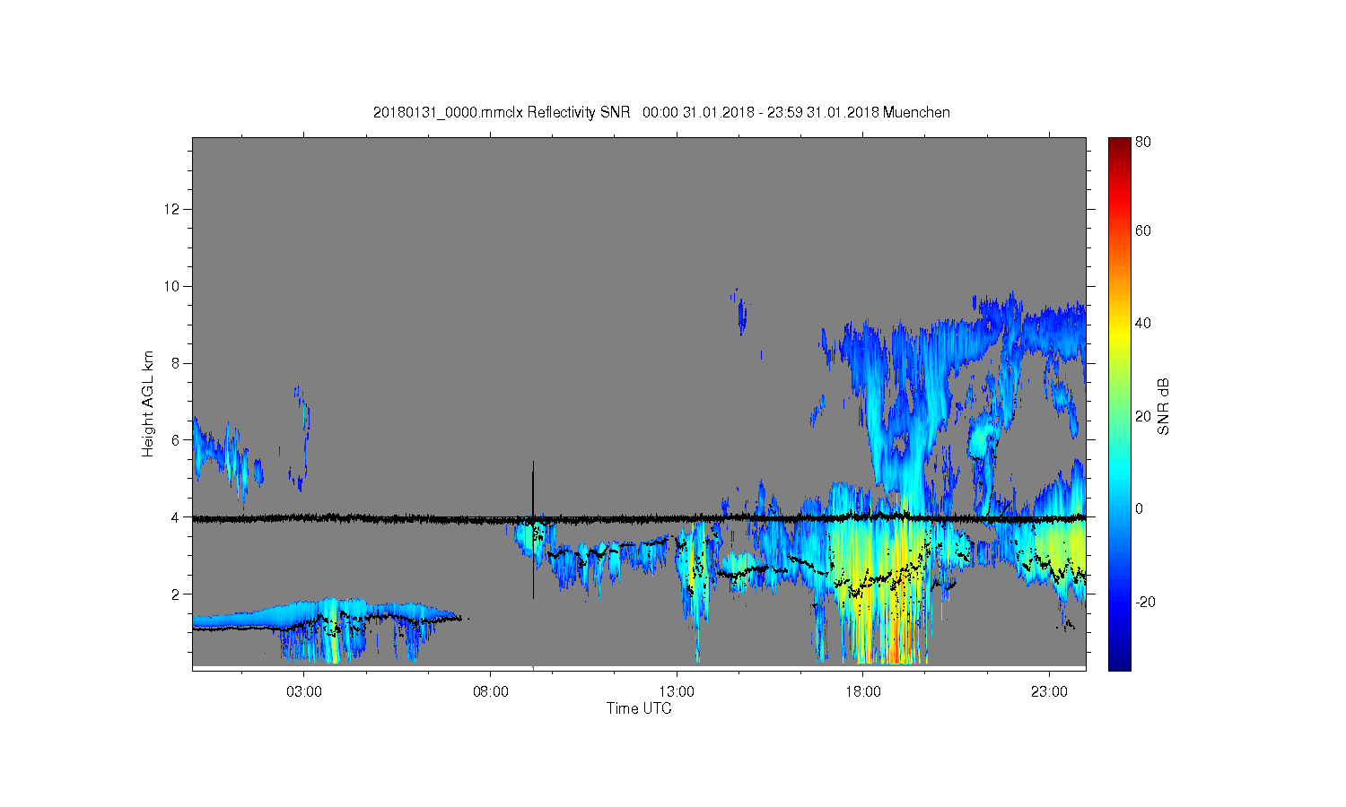
Task: Click the colorbar value 60
Action: click(1143, 230)
